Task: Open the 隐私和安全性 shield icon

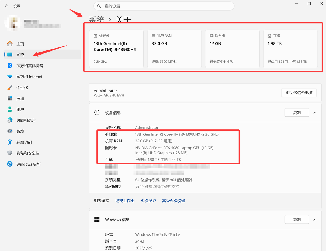Action: point(10,153)
